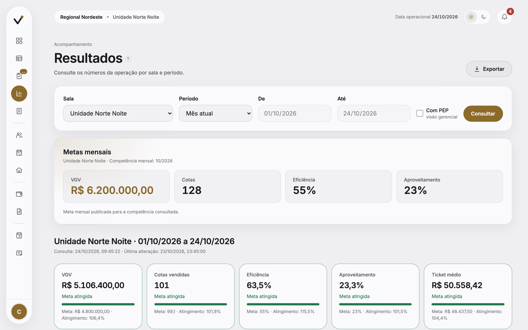Screen dimensions: 528x330
Task: Click the VGV result progress bar
Action: (x=98, y=304)
